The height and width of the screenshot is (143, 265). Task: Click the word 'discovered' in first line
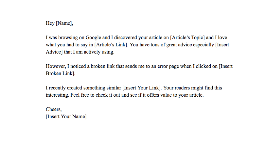(x=126, y=38)
